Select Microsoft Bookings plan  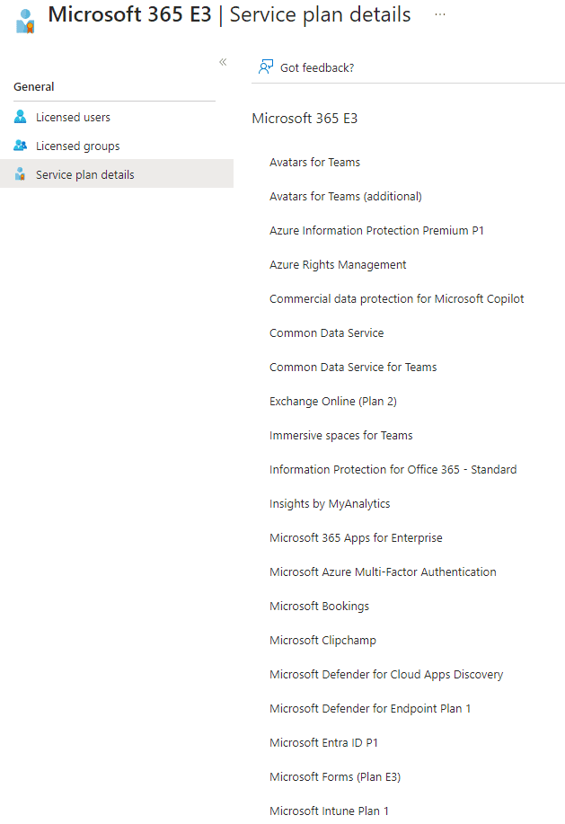point(319,607)
